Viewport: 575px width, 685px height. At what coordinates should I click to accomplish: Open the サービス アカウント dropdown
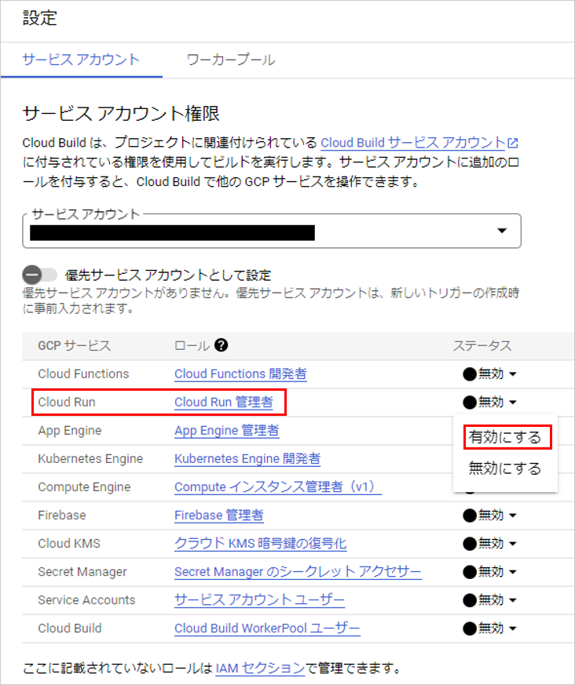272,231
